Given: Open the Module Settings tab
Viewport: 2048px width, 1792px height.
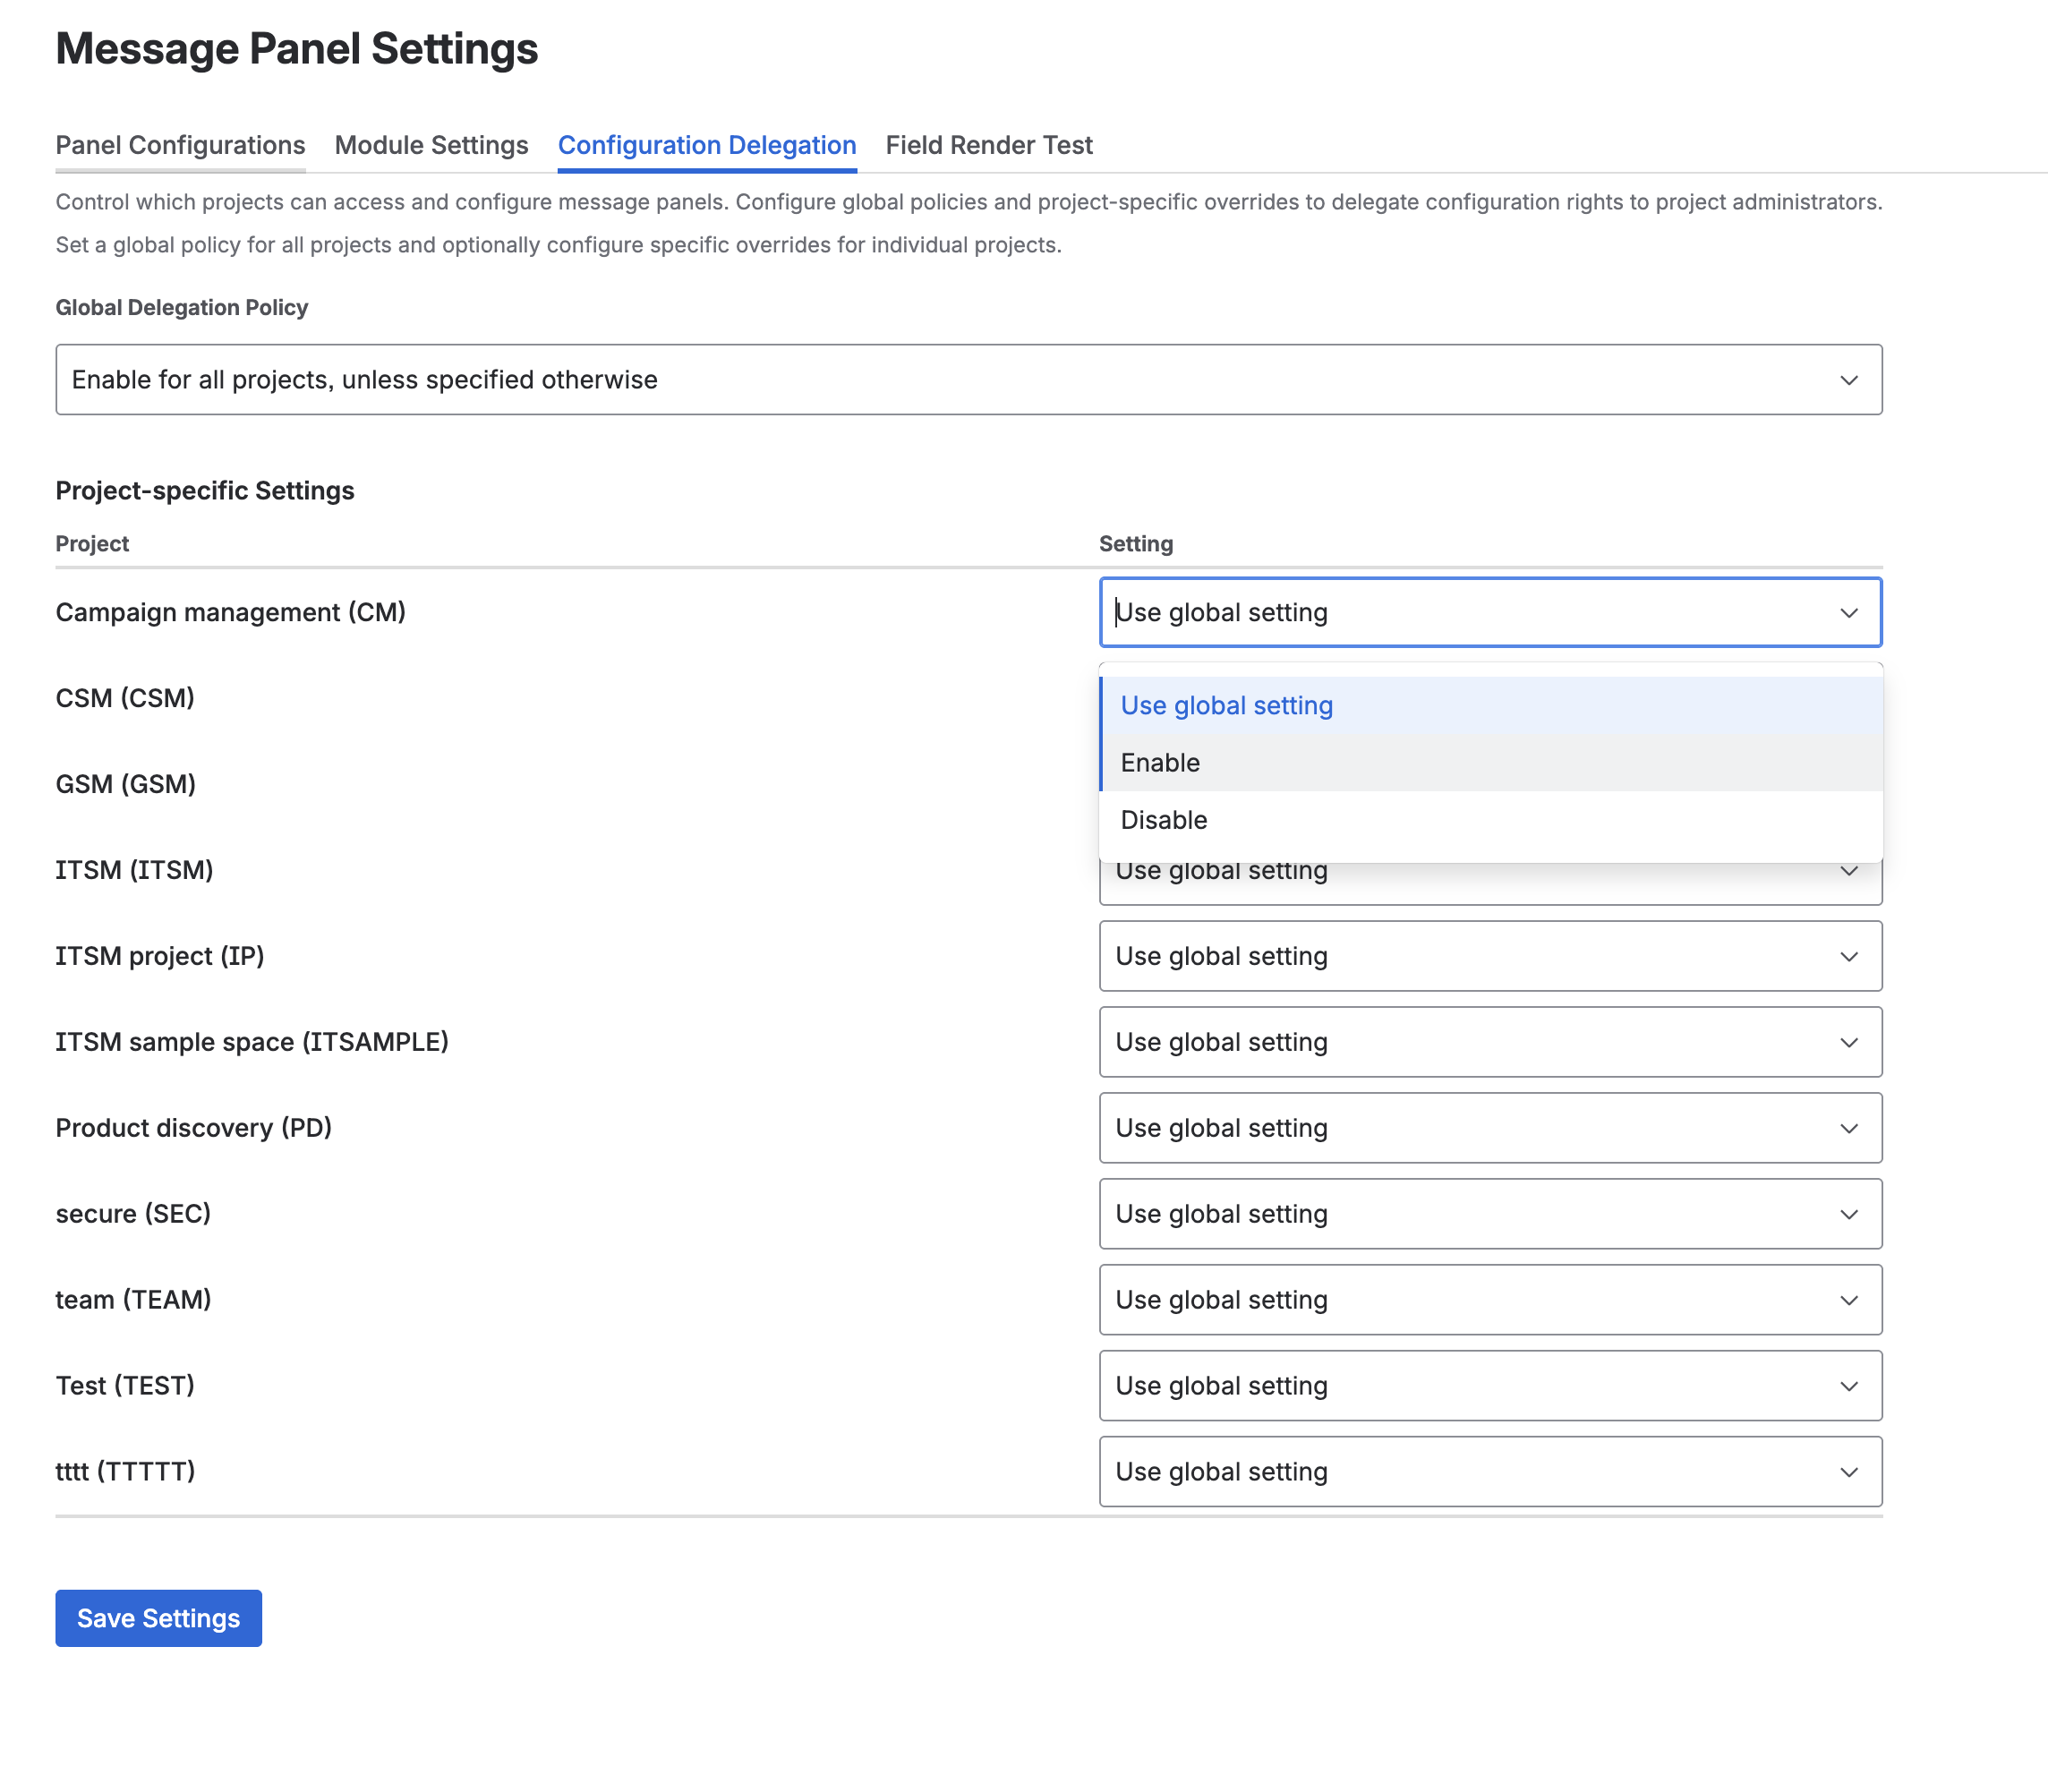Looking at the screenshot, I should click(431, 145).
